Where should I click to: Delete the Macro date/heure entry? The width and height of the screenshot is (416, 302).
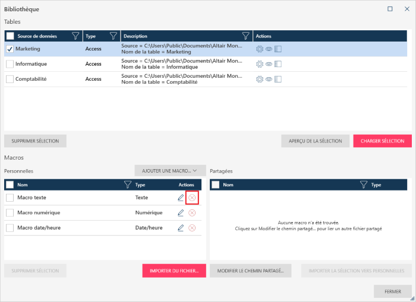pyautogui.click(x=192, y=228)
